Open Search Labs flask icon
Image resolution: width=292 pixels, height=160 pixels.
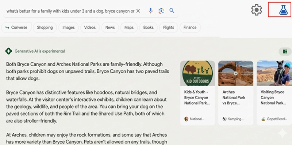coord(283,10)
